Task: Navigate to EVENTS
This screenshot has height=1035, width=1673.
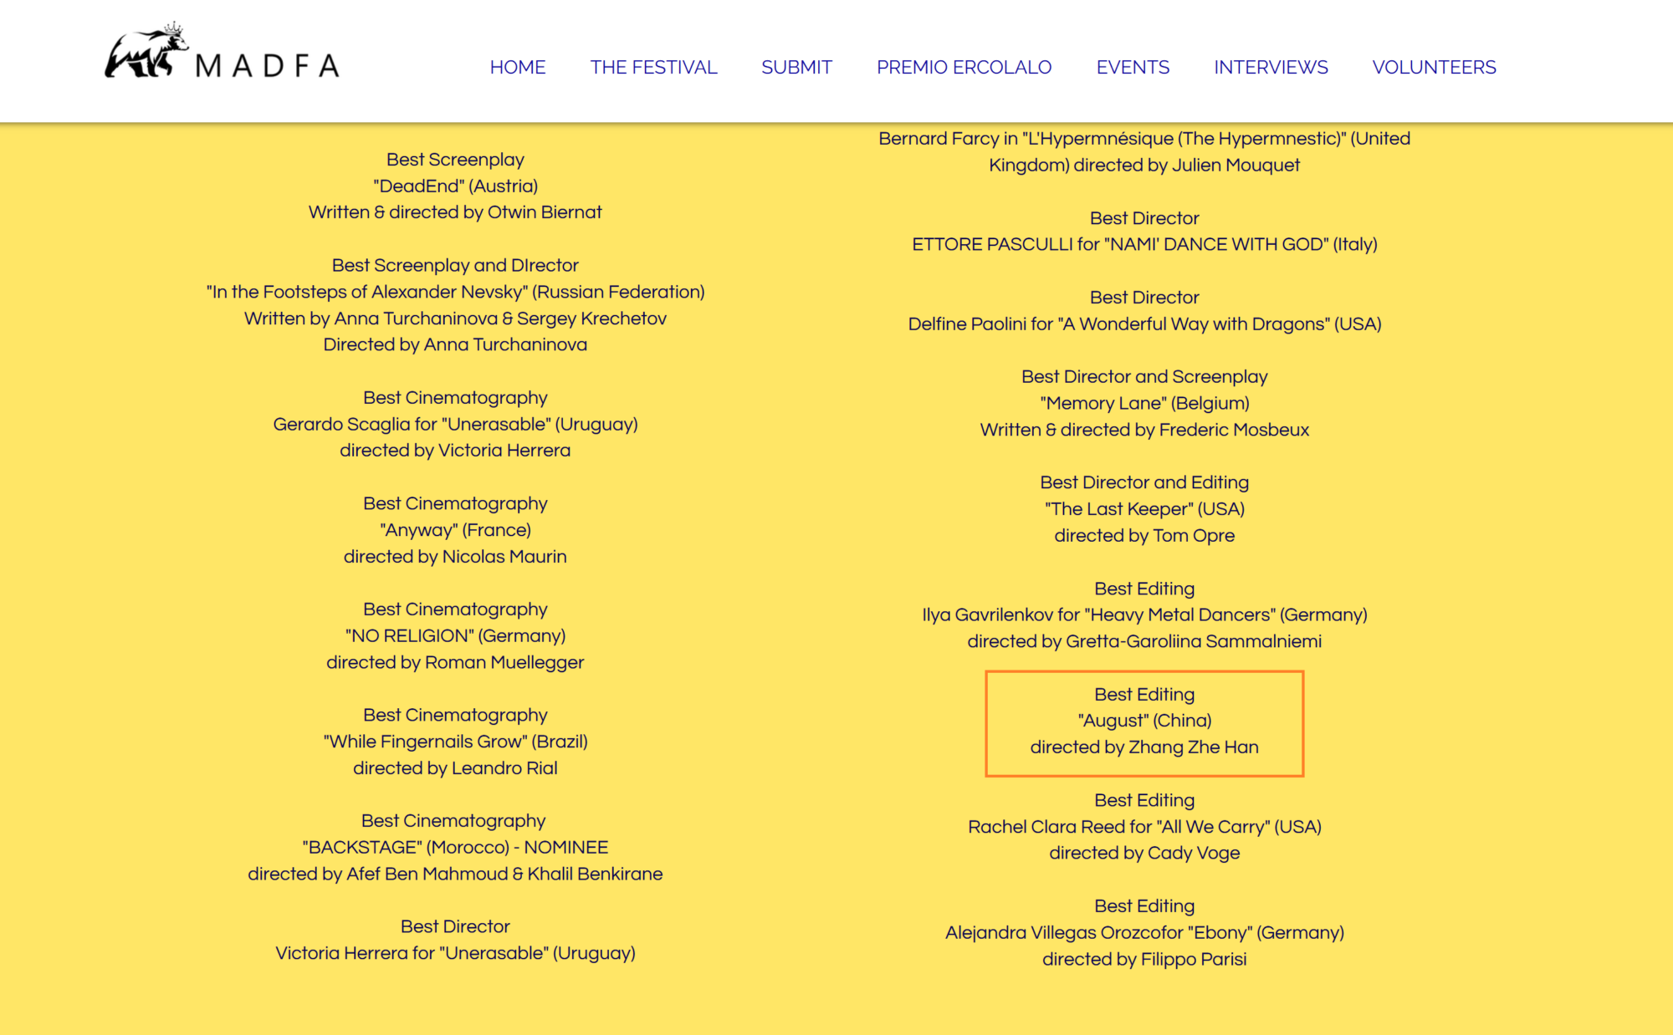Action: (x=1133, y=67)
